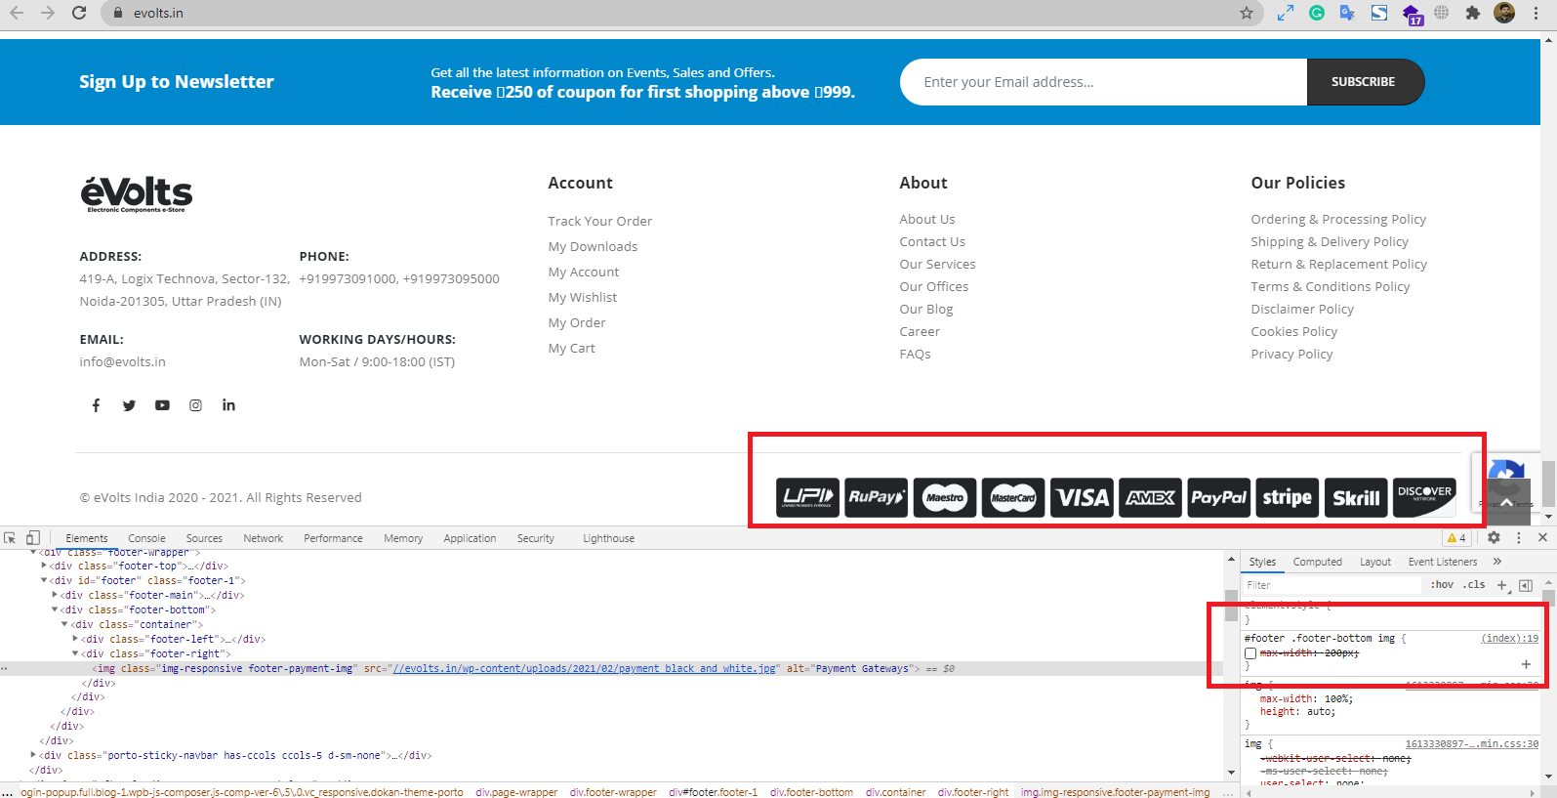Click the purple extension with badge 17
Image resolution: width=1557 pixels, height=798 pixels.
click(1412, 15)
